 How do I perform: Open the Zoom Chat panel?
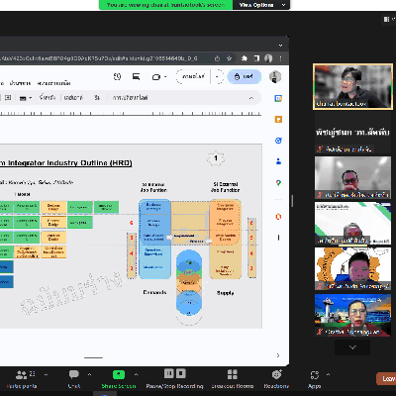74,379
